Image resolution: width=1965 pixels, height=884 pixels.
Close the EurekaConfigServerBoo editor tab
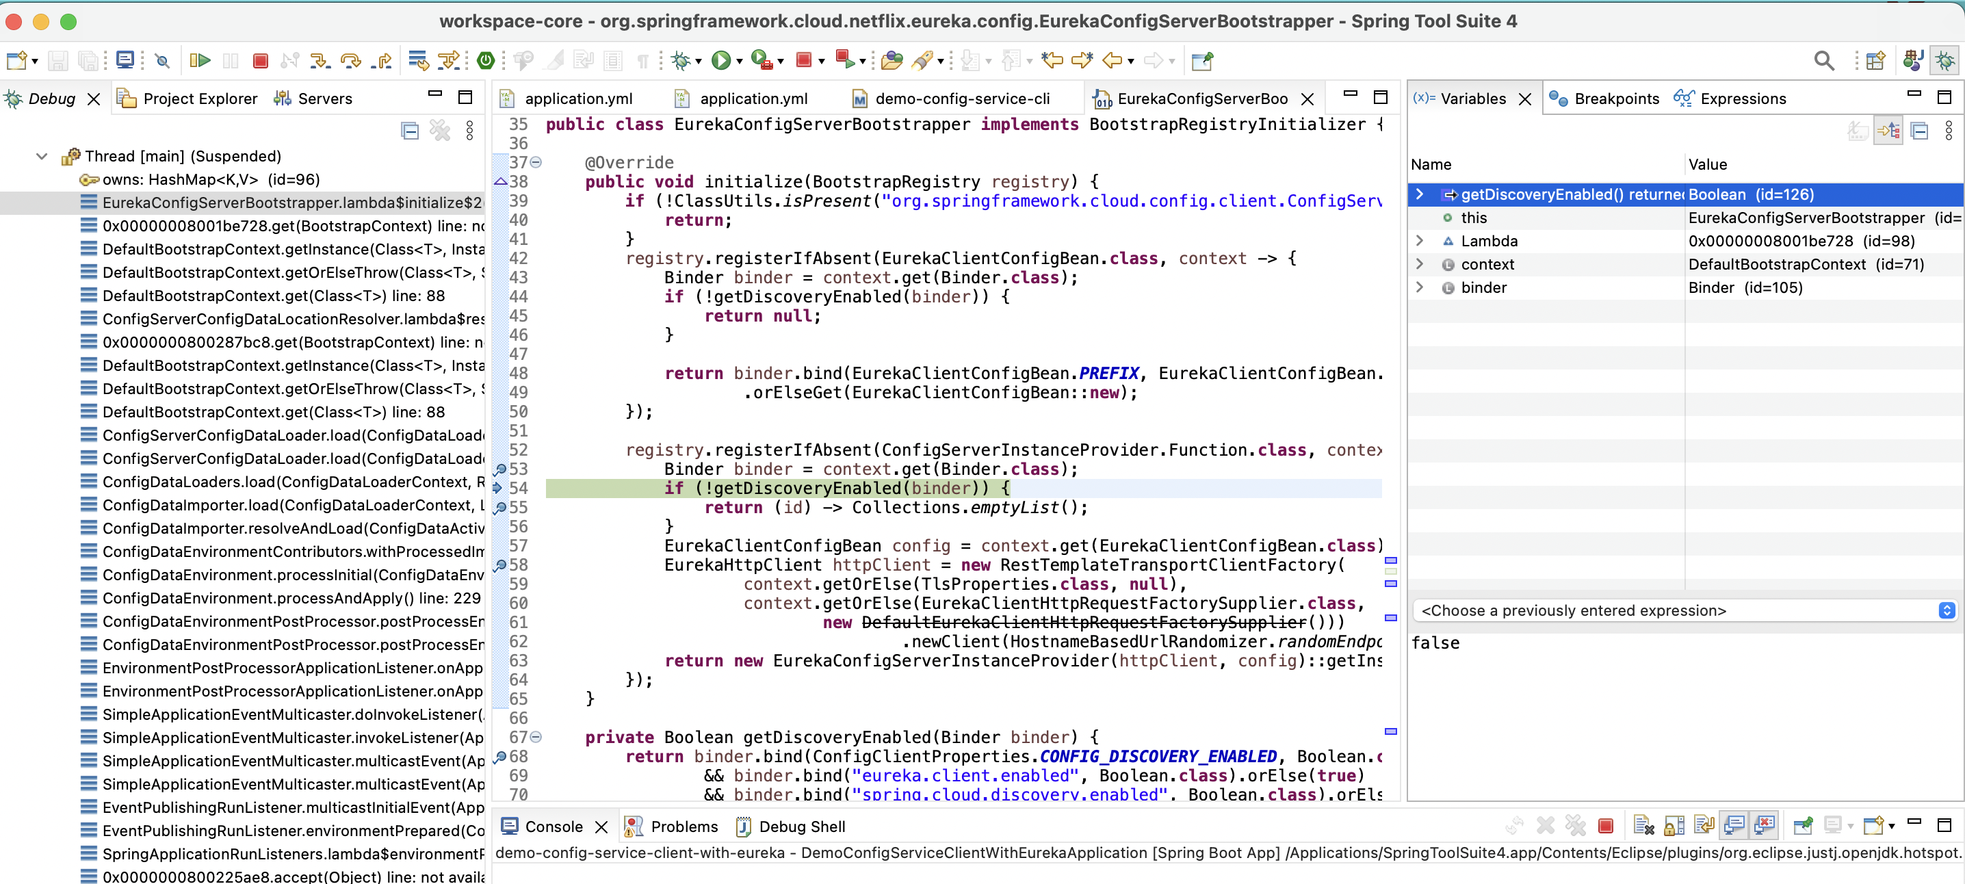1308,99
